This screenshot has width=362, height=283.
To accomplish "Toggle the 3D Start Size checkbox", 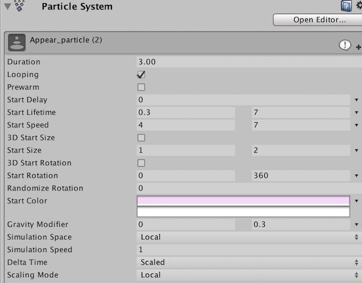I will click(x=141, y=138).
